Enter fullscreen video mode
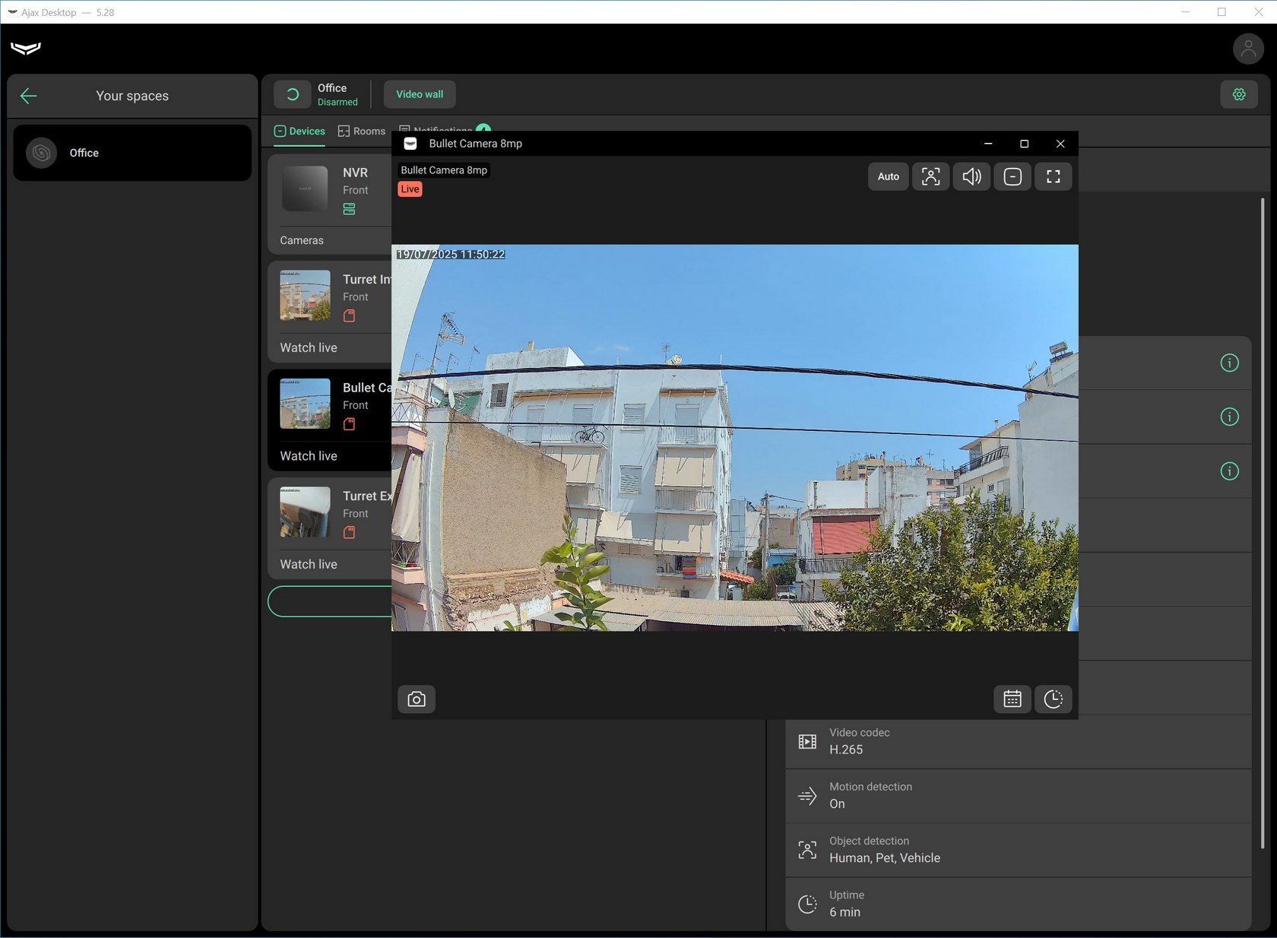The image size is (1277, 938). tap(1053, 176)
